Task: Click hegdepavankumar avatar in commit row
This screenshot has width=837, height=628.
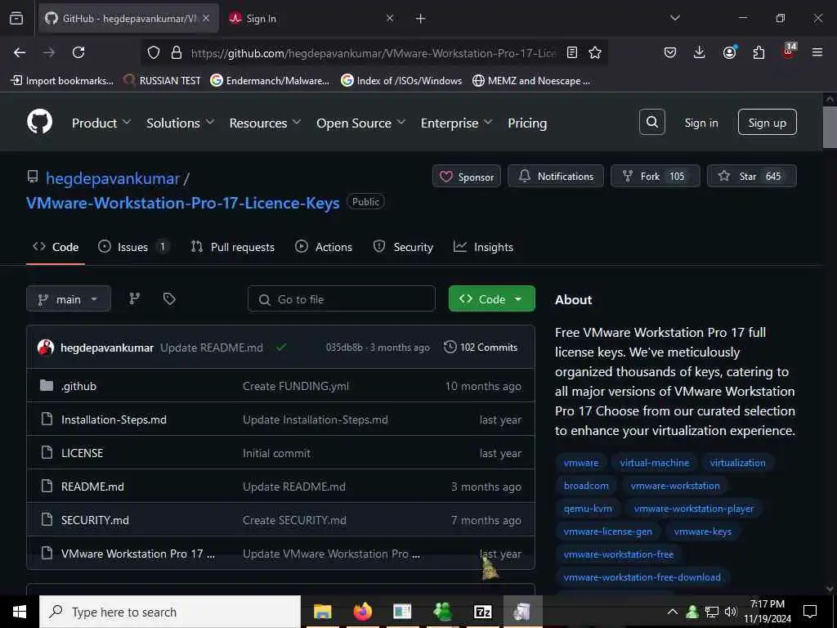Action: (46, 347)
